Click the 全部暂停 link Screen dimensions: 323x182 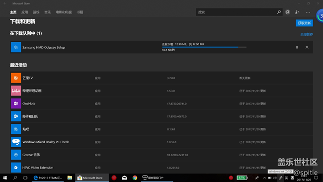306,34
